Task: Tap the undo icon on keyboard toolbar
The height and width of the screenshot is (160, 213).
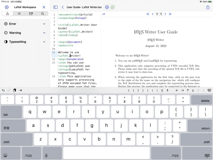Action: pos(3,90)
